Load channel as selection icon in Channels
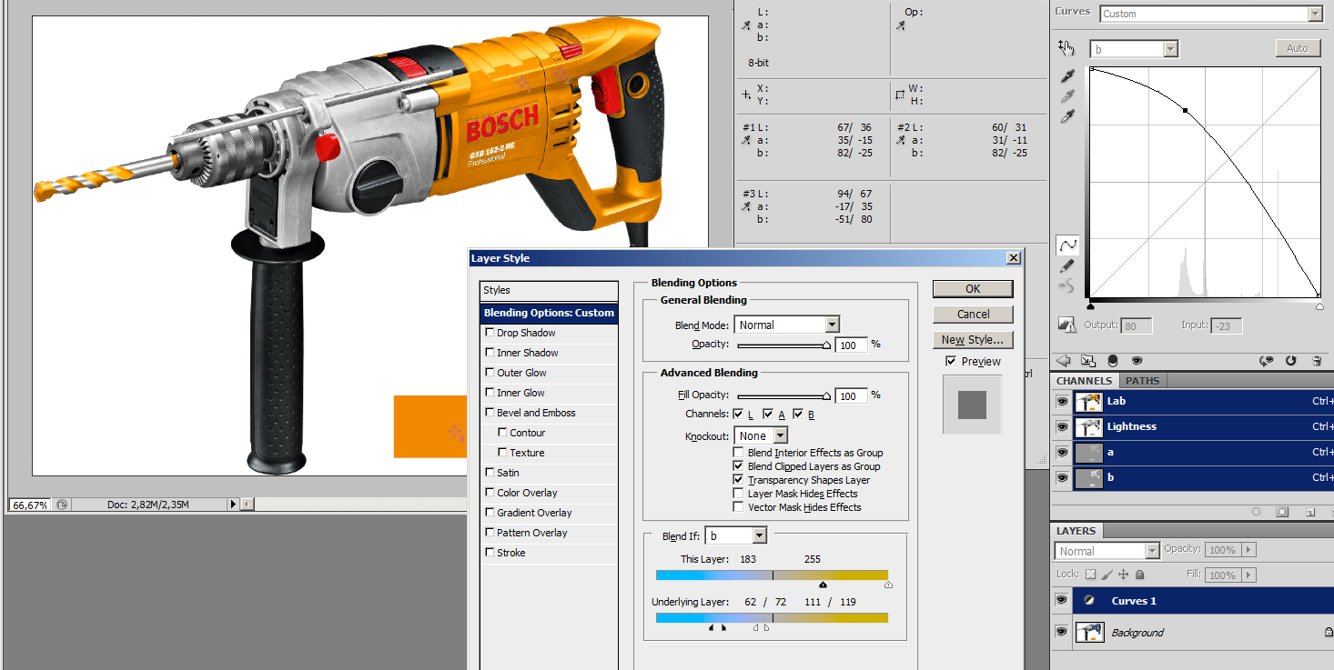The image size is (1334, 670). click(1257, 512)
